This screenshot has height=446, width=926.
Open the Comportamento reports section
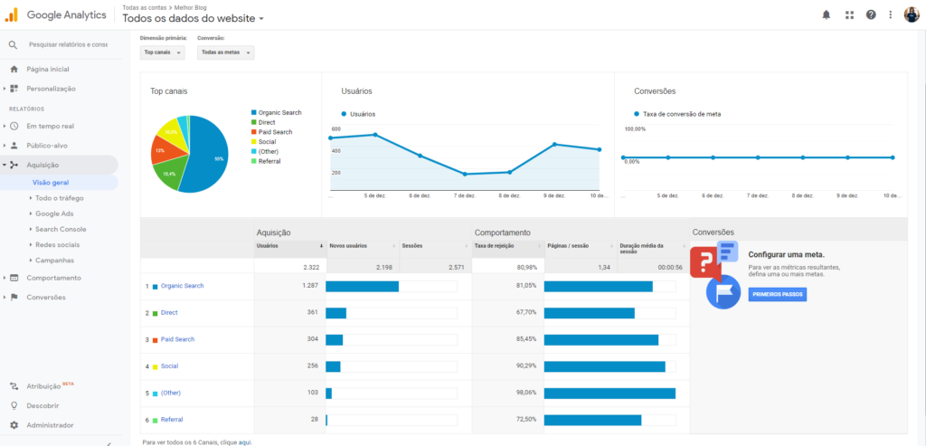(53, 278)
